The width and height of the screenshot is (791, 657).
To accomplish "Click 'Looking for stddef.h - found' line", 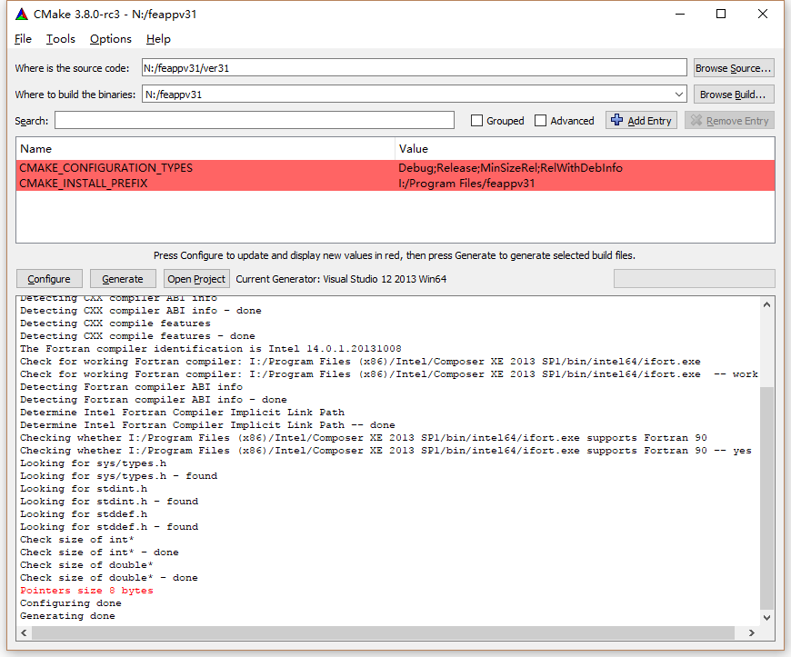I will pyautogui.click(x=109, y=526).
